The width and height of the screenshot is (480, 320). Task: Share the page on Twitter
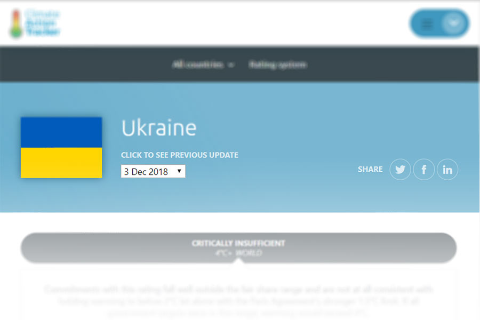400,170
